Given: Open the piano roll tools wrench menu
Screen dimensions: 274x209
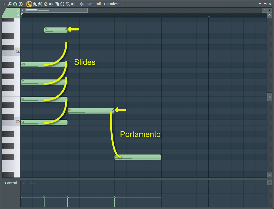Looking at the screenshot, I should (10, 4).
